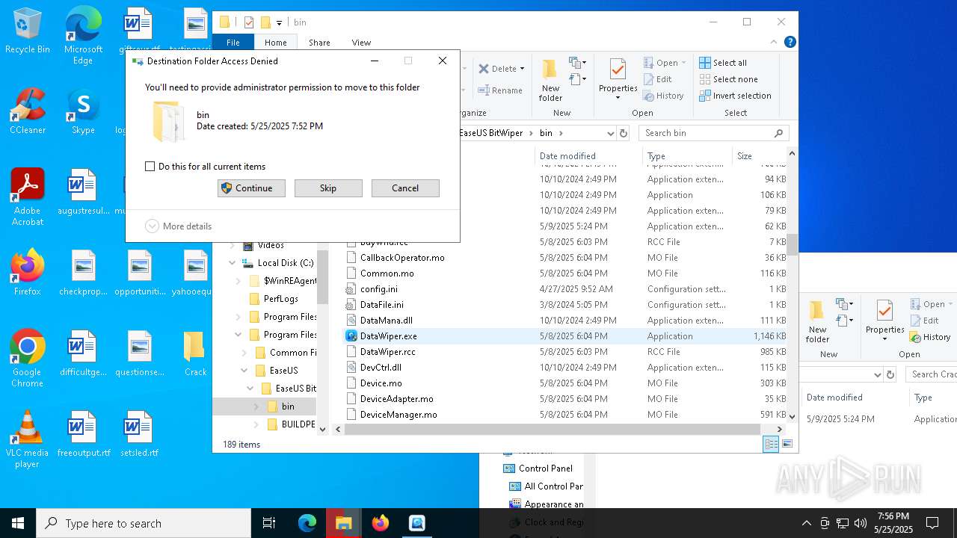Expand the bin tree node
957x538 pixels.
click(256, 406)
